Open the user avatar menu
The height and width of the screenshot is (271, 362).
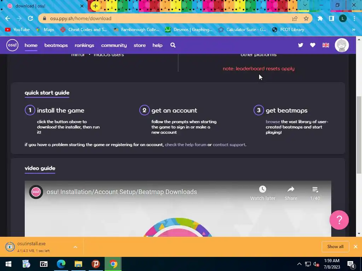(342, 45)
